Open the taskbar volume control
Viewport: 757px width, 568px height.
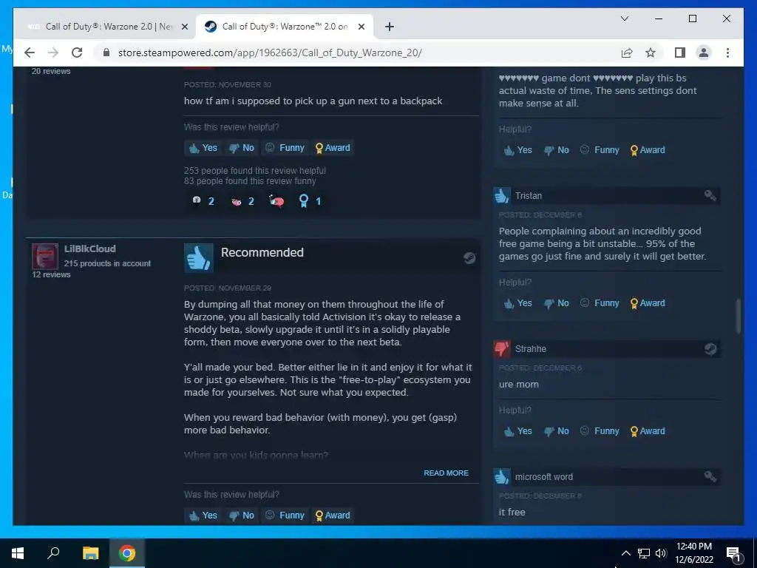[x=661, y=553]
